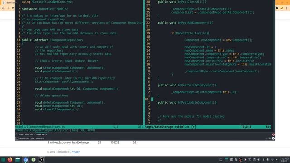This screenshot has width=290, height=163.
Task: Click the 0.5 mass flow value in table
Action: coord(135,143)
